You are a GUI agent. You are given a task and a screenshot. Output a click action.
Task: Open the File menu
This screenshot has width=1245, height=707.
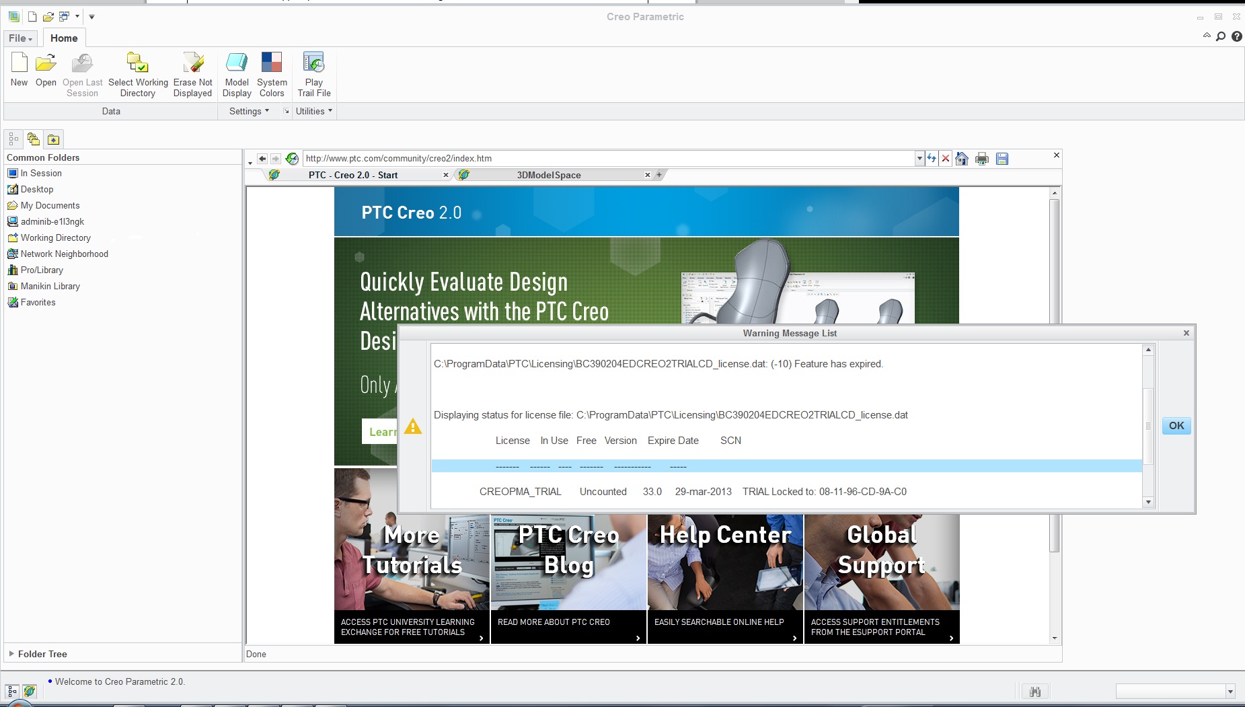coord(20,38)
